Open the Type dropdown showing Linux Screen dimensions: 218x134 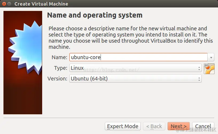(x=135, y=68)
